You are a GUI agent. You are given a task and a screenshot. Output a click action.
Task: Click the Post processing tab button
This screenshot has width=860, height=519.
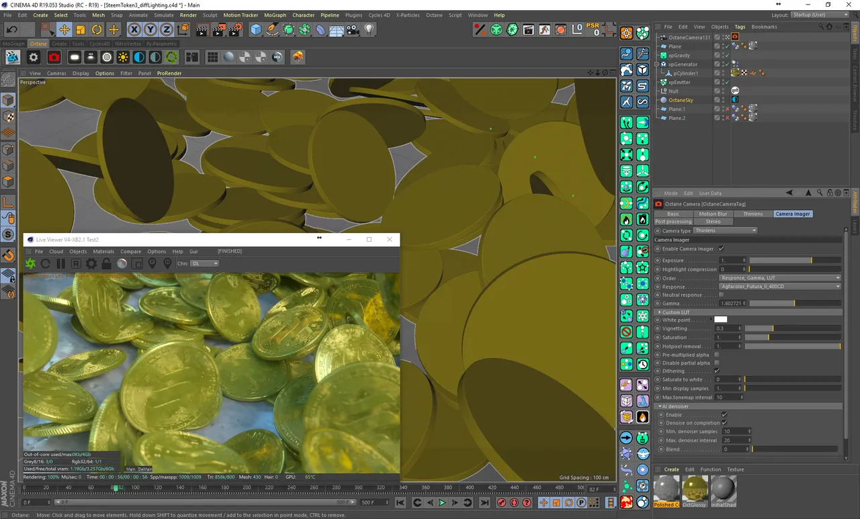[x=673, y=222]
